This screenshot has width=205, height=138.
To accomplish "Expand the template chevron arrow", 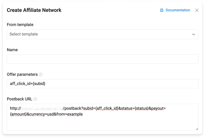I will tap(194, 34).
